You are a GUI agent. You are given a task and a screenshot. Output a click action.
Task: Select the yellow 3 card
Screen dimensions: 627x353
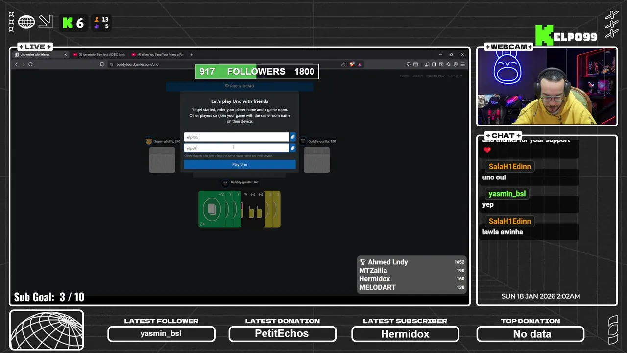click(277, 209)
